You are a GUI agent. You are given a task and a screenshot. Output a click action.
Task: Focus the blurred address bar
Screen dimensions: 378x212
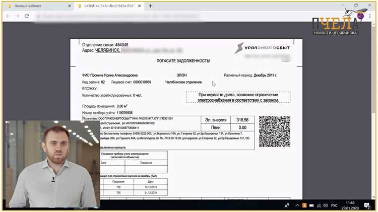tap(118, 17)
